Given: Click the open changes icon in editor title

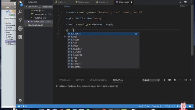Looking at the screenshot, I should point(180,2).
